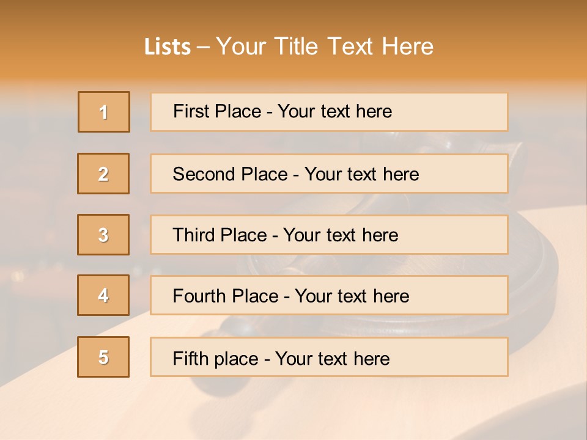Select the 'Your Title Text Here' heading
587x440 pixels.
point(325,46)
